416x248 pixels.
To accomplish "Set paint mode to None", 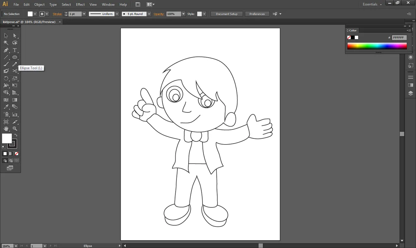I will pos(17,154).
